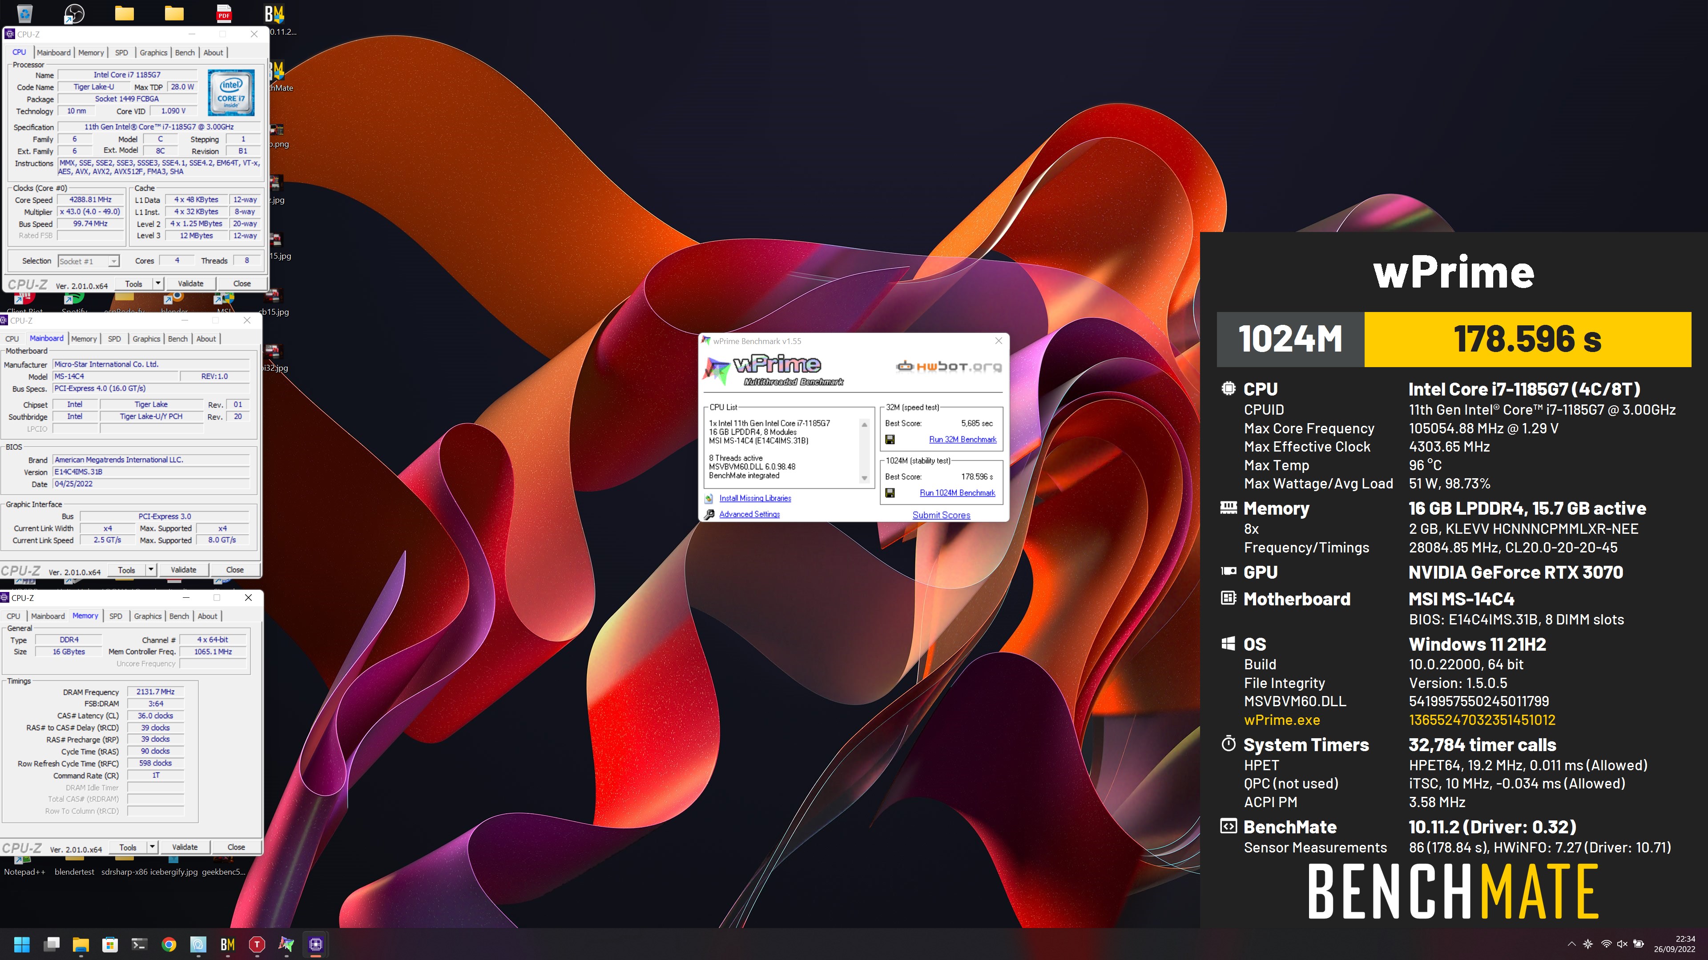This screenshot has width=1708, height=960.
Task: Open Graphics tab in Mainboard CPU-Z window
Action: (146, 339)
